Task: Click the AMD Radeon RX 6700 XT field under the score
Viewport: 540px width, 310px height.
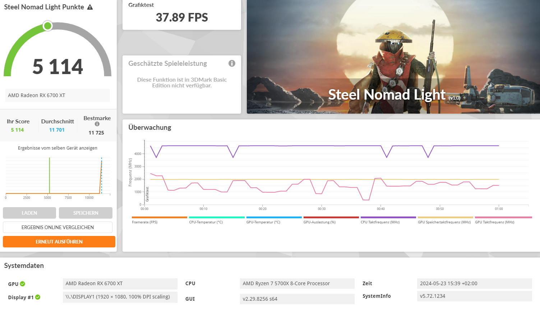Action: point(57,95)
